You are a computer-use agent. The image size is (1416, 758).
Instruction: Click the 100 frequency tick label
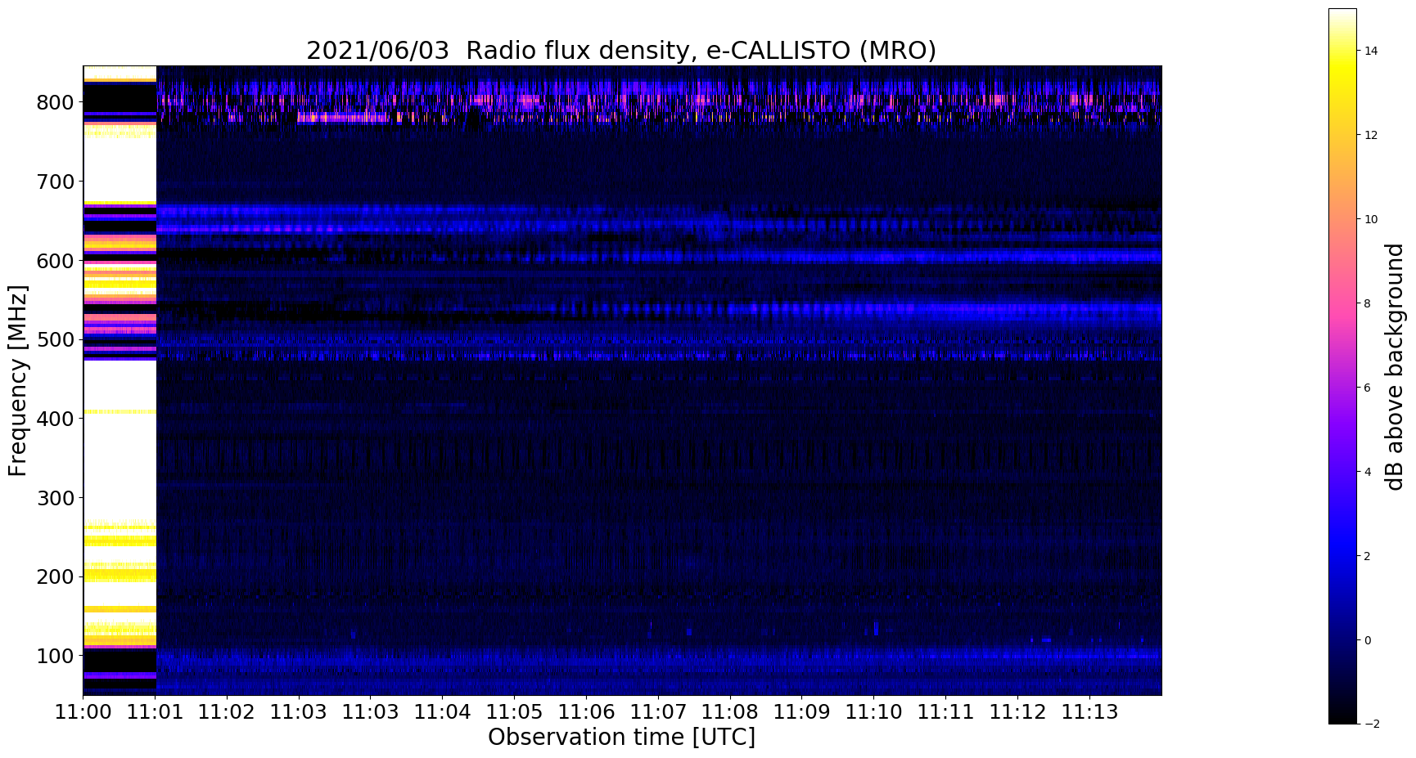[56, 656]
